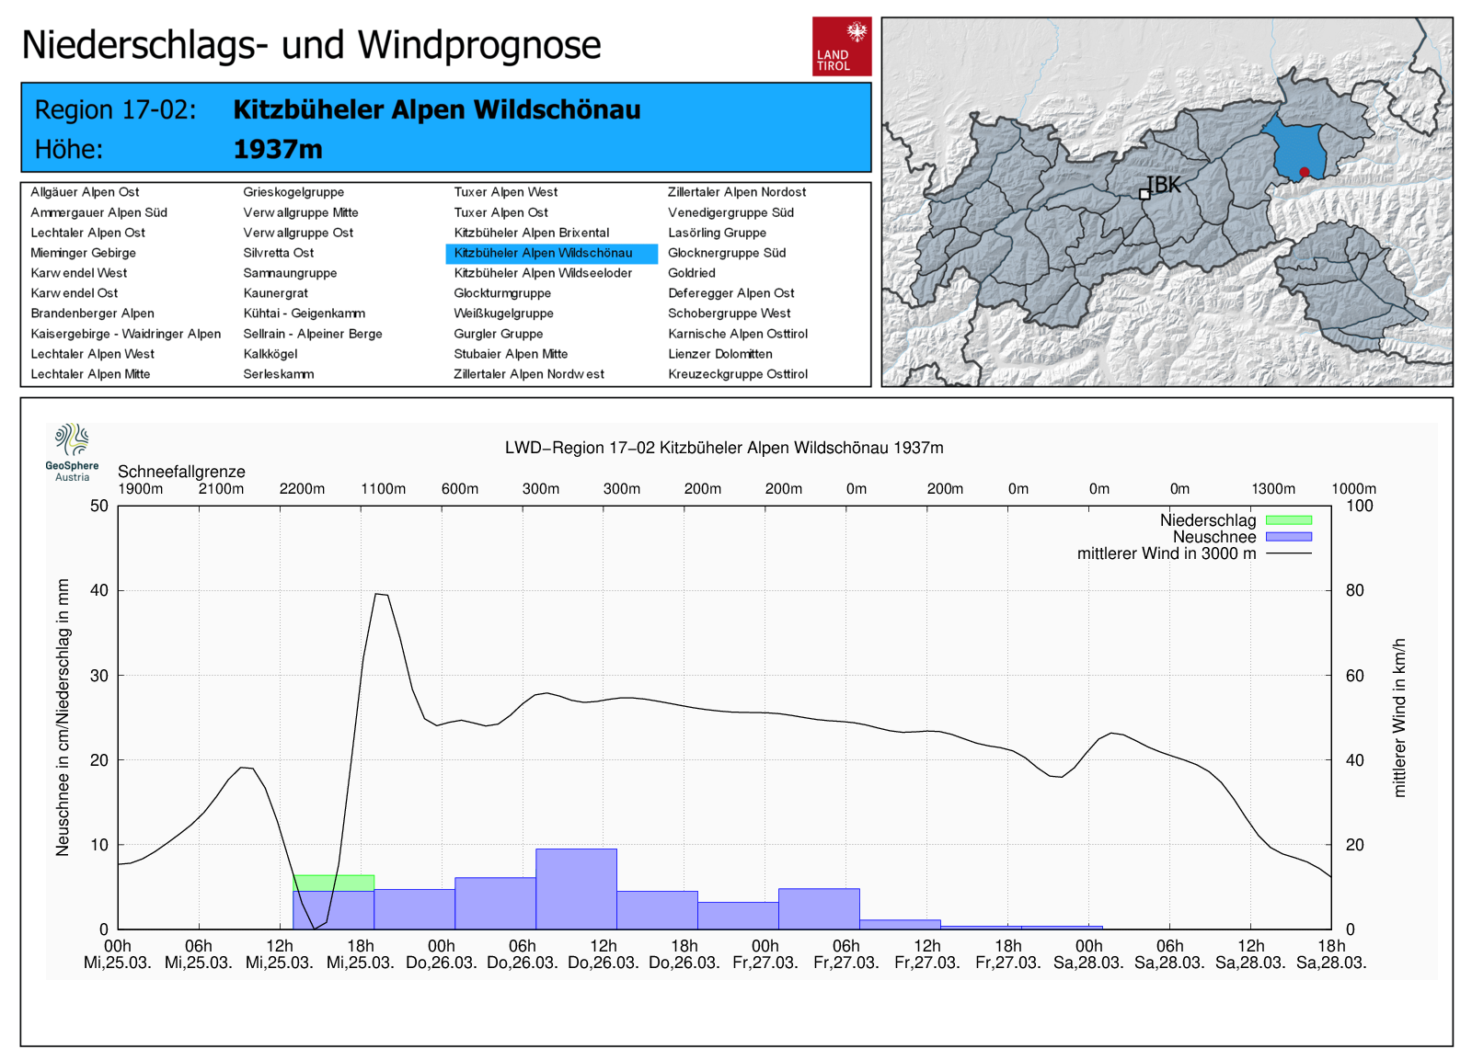Click the highlighted blue region on map
Screen dimensions: 1472x1060
click(1295, 149)
